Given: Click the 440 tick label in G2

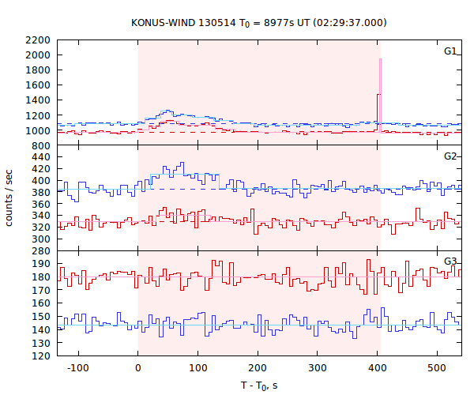Looking at the screenshot, I should pyautogui.click(x=41, y=157).
